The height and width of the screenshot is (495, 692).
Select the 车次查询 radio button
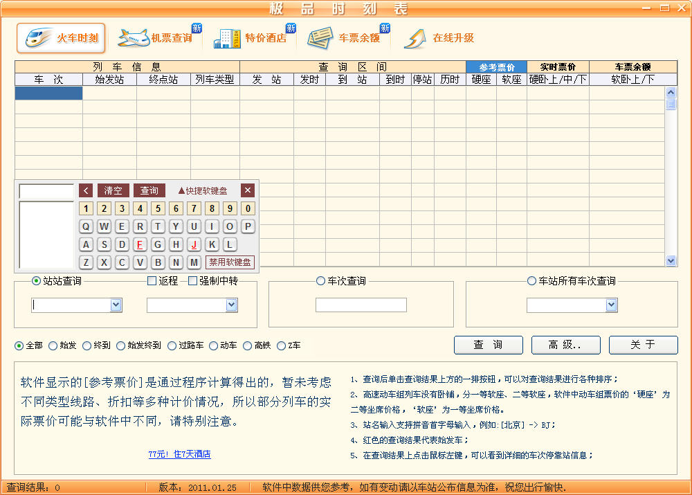pyautogui.click(x=320, y=281)
